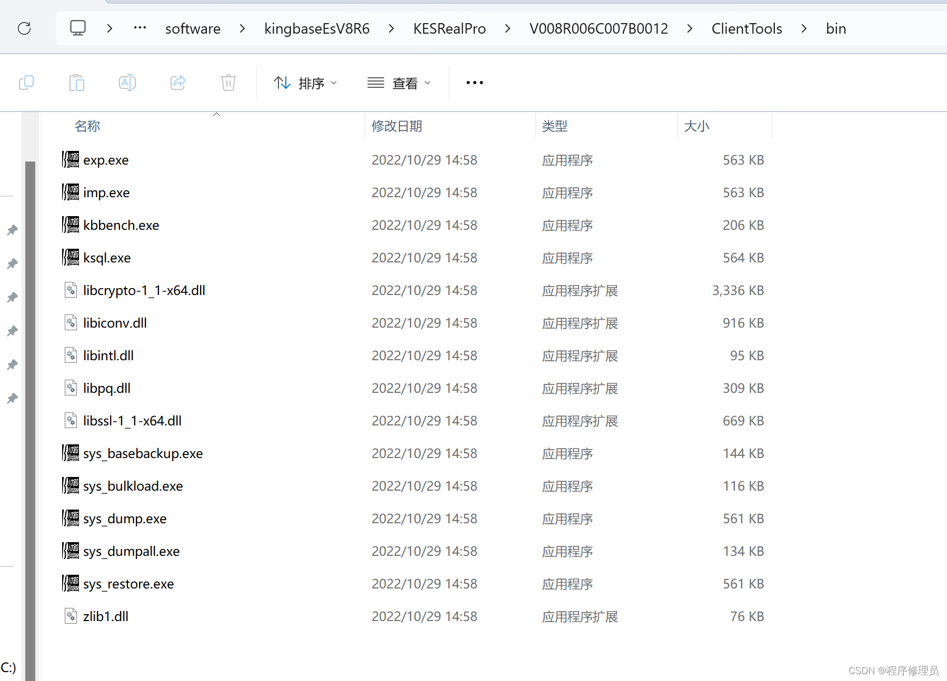Navigate to ClientTools via breadcrumb

point(746,28)
